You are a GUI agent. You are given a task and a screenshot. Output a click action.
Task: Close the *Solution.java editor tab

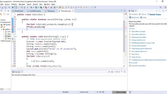[x=73, y=11]
